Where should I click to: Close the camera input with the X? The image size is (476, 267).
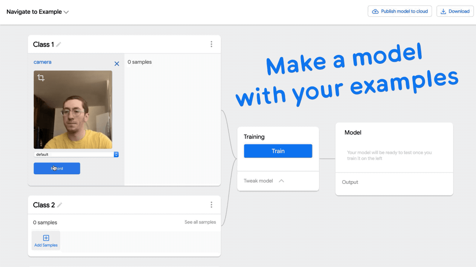[116, 63]
